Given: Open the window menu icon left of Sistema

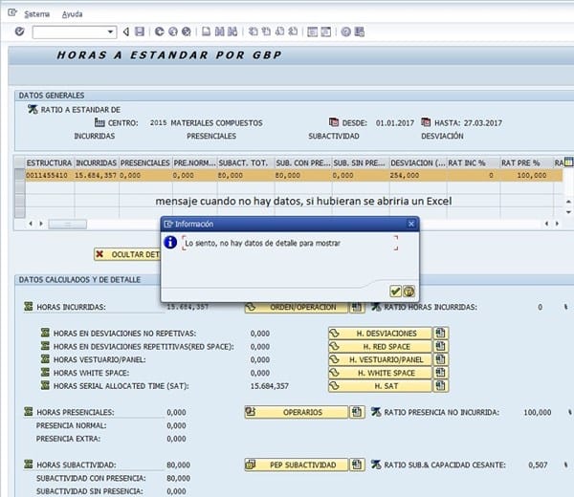Looking at the screenshot, I should 12,12.
